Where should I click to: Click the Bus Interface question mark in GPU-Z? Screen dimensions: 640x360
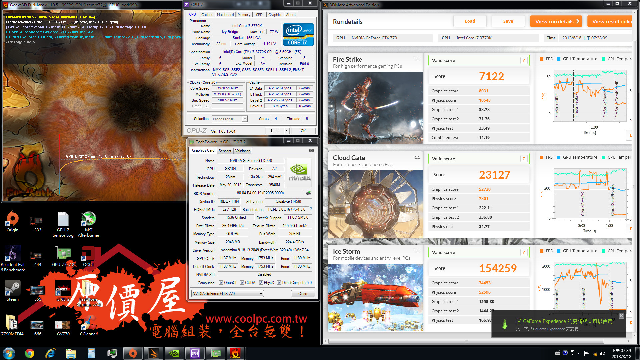(x=311, y=209)
